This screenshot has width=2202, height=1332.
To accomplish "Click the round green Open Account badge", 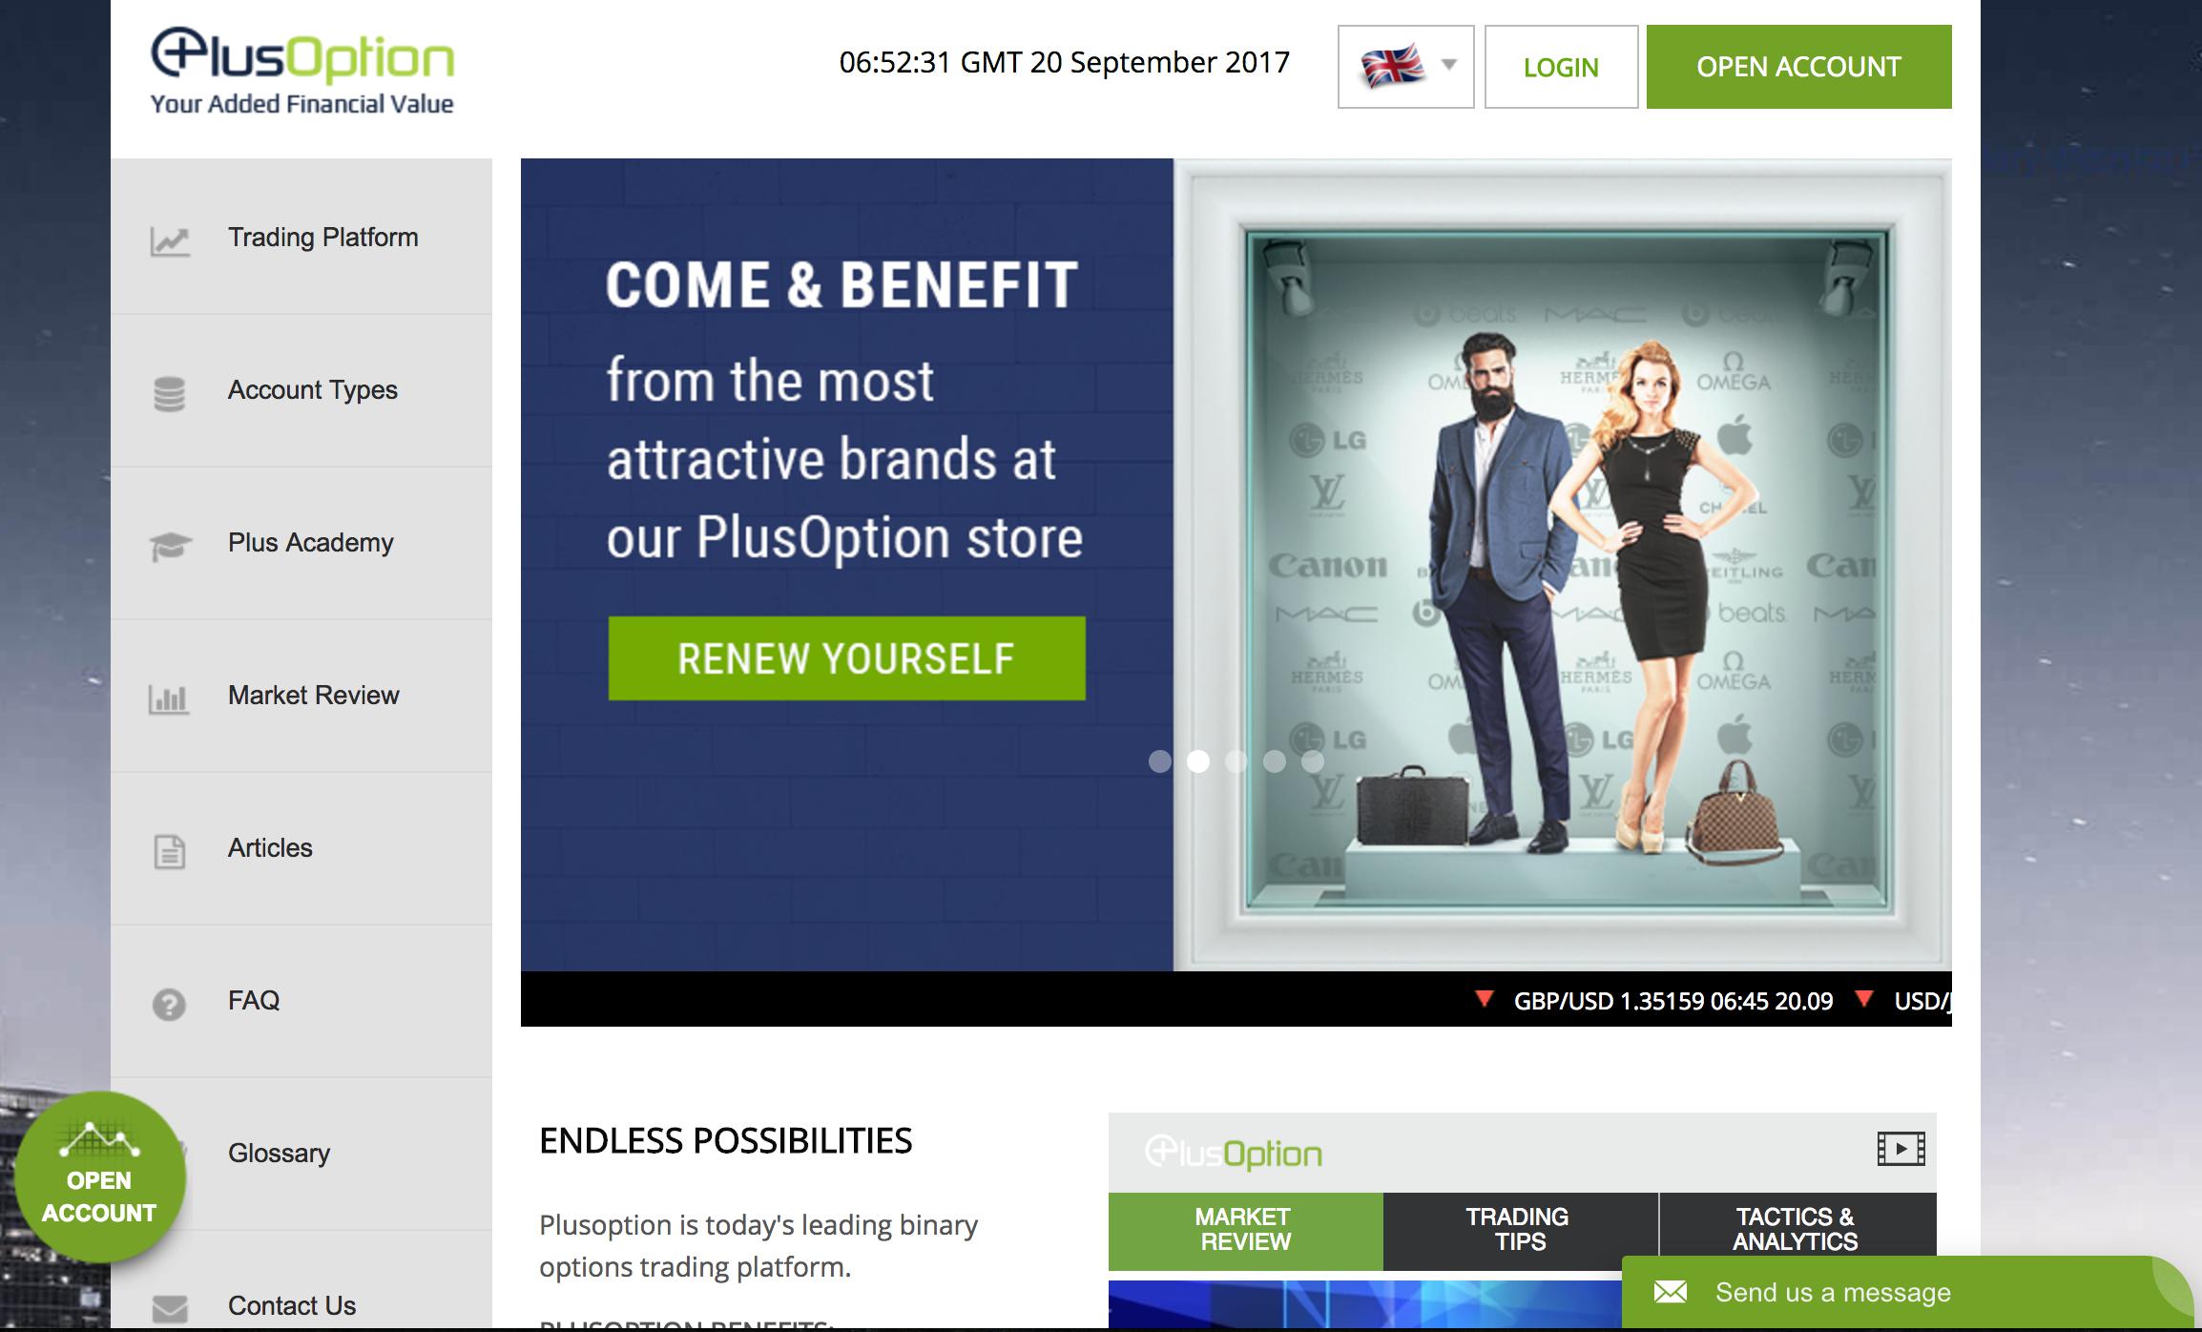I will pos(99,1177).
